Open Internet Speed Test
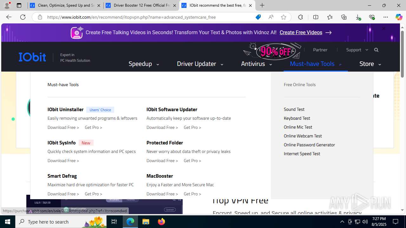The height and width of the screenshot is (228, 406). click(x=302, y=154)
